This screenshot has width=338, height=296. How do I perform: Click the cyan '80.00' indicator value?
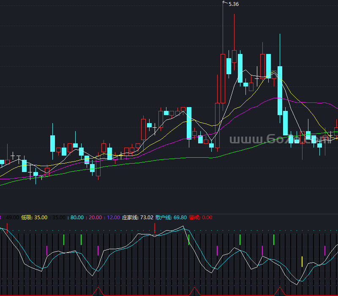pyautogui.click(x=77, y=218)
